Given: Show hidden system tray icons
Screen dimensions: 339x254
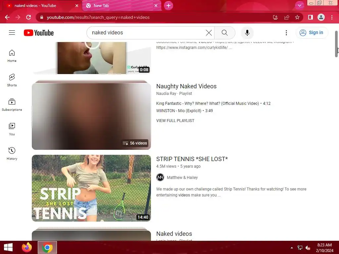Looking at the screenshot, I should point(292,248).
